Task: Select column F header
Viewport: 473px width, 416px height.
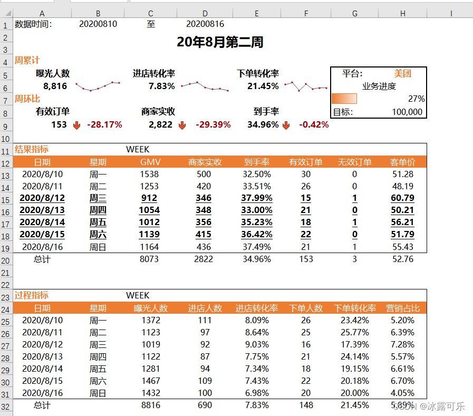Action: 306,13
